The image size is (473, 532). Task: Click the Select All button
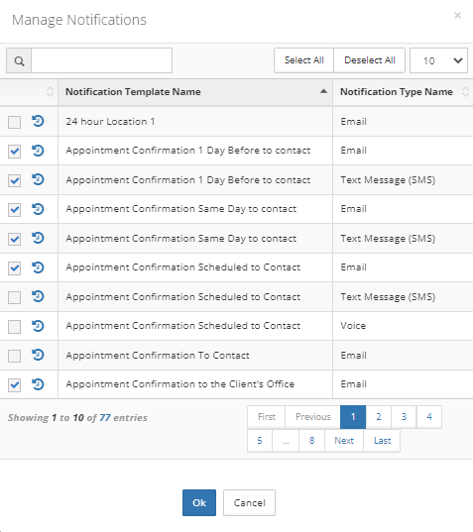click(303, 60)
